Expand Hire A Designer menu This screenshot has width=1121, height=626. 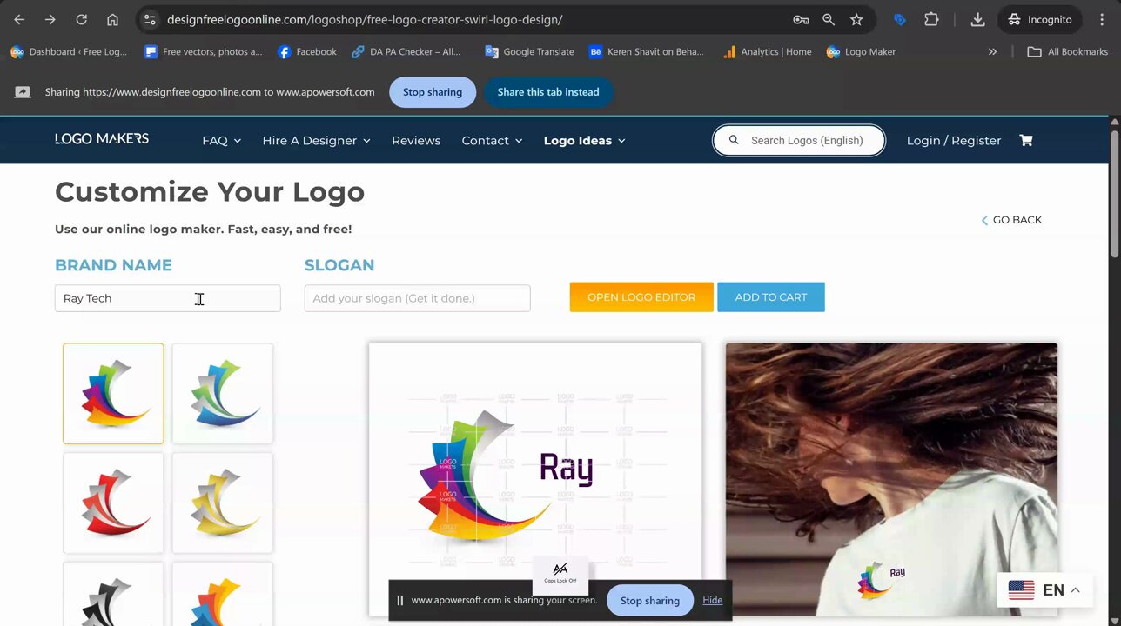(x=316, y=141)
